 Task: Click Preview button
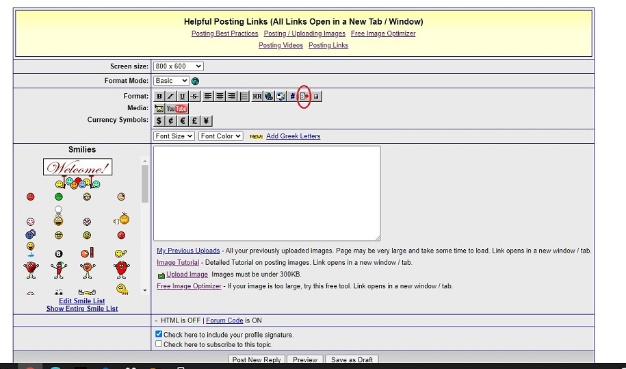click(305, 359)
